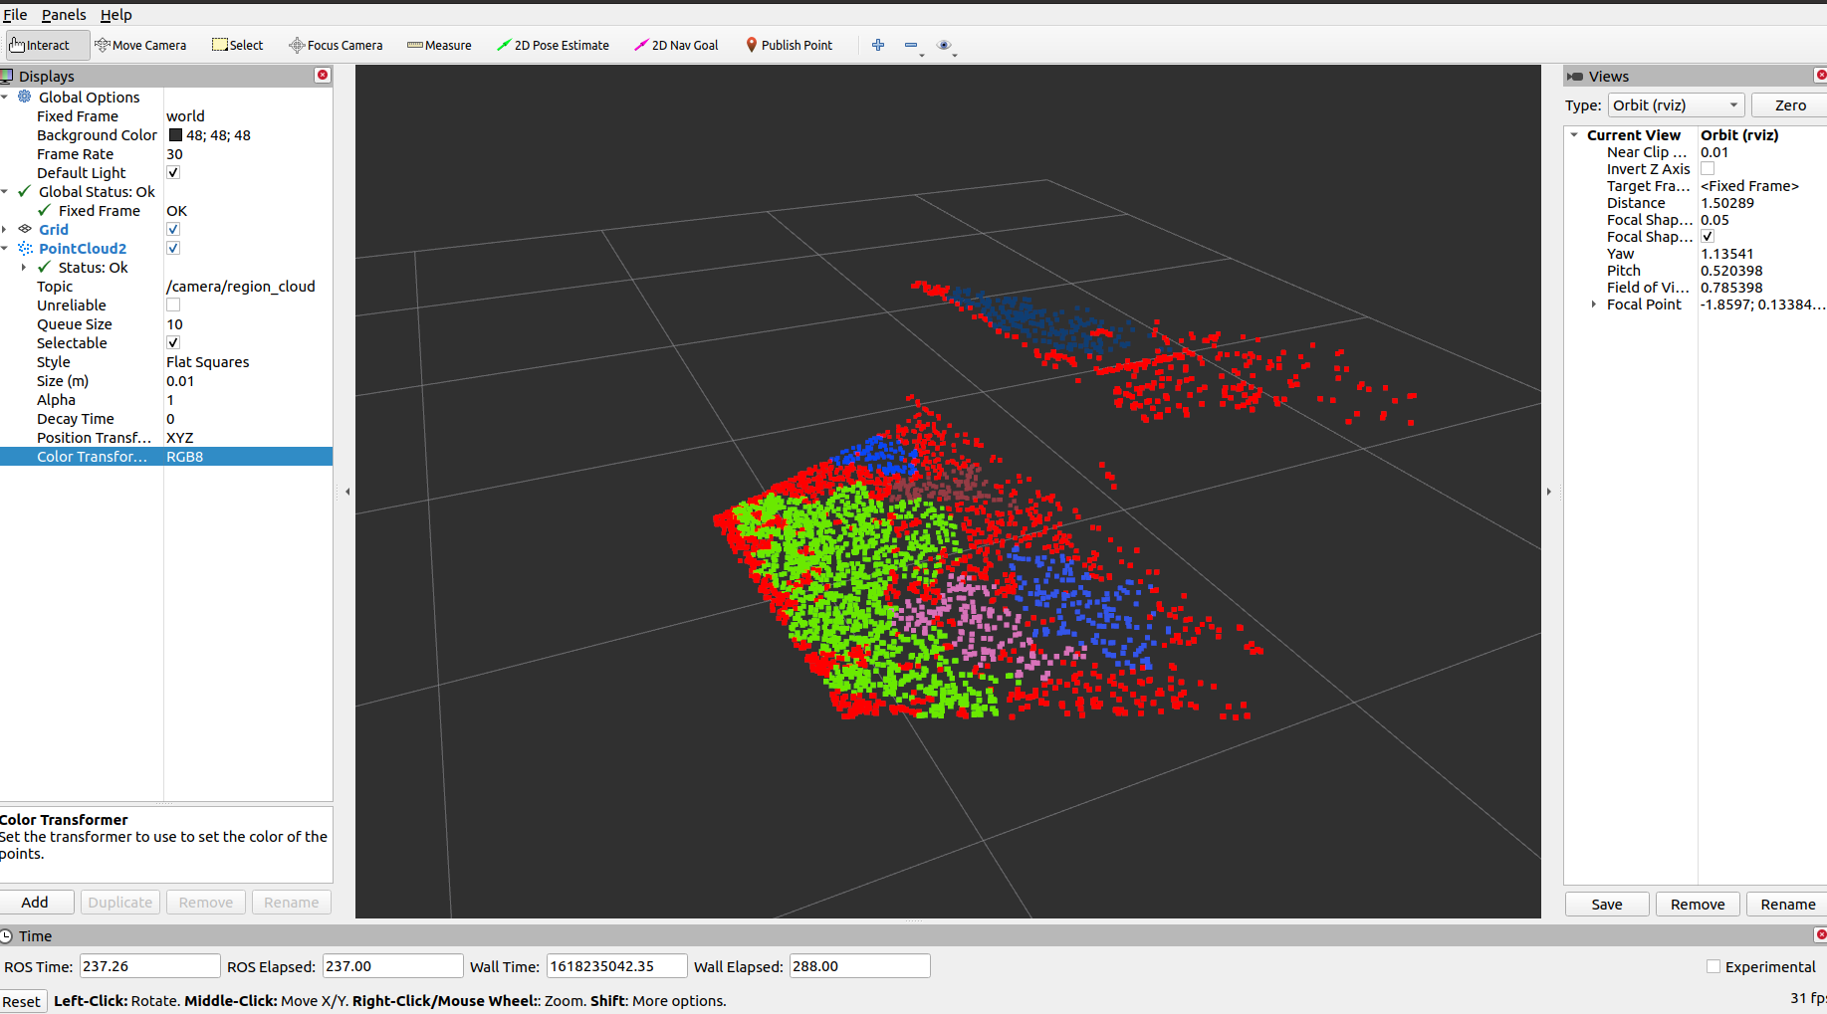Open the Panels menu
1827x1014 pixels.
pyautogui.click(x=64, y=14)
